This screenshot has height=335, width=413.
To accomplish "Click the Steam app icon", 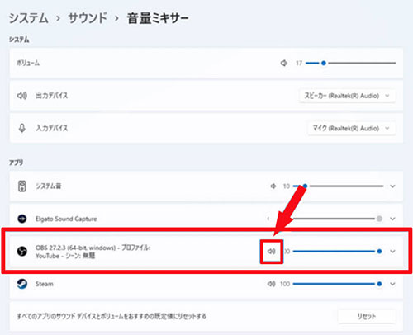I will click(x=22, y=284).
